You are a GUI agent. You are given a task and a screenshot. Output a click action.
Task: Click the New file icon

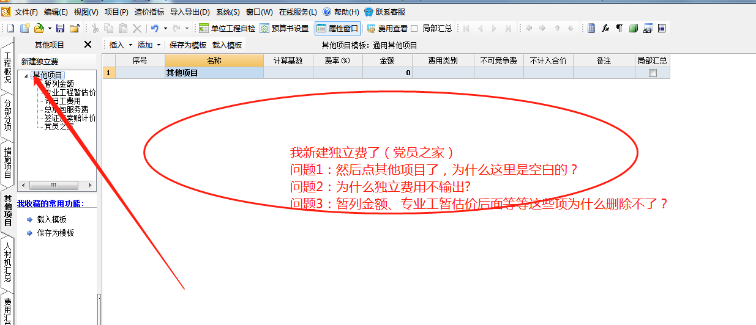pos(11,28)
